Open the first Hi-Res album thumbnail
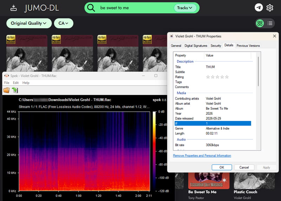 click(x=27, y=53)
